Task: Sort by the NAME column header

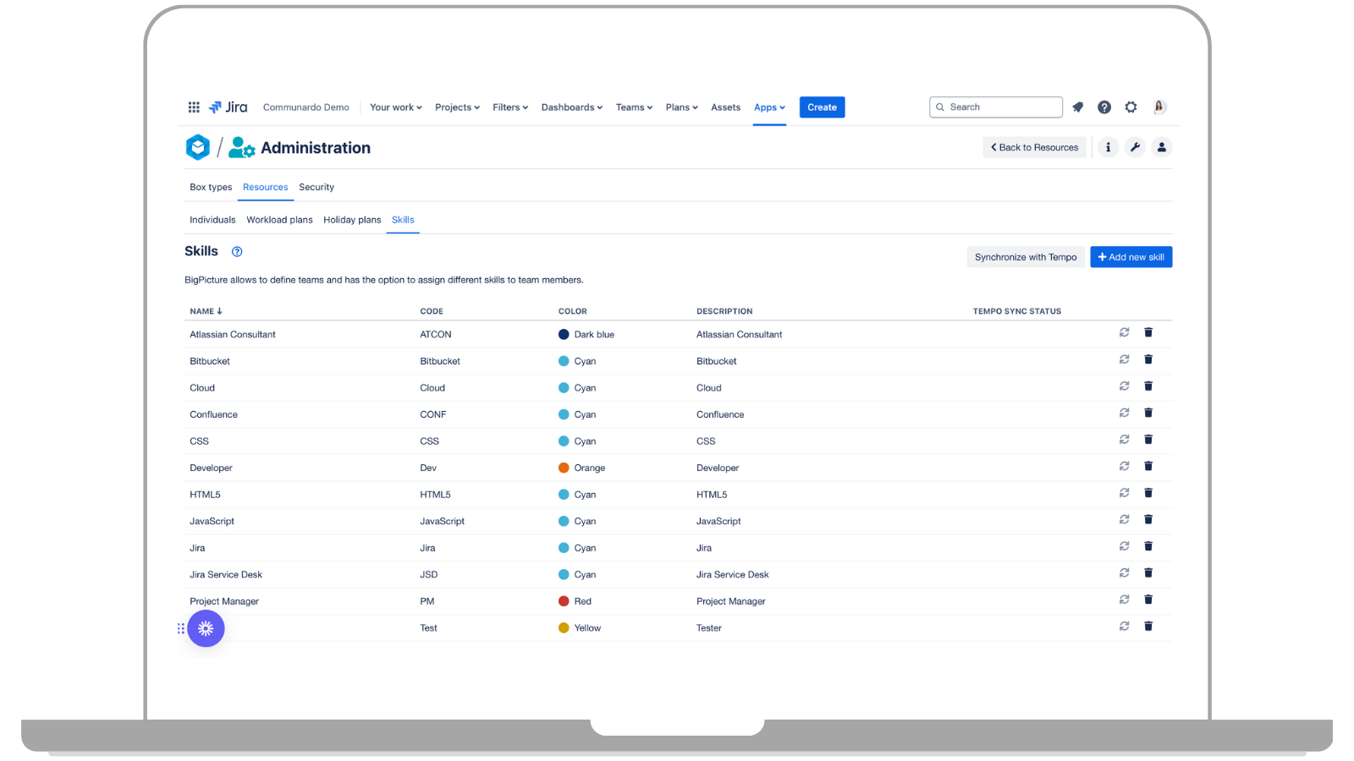Action: [x=206, y=311]
